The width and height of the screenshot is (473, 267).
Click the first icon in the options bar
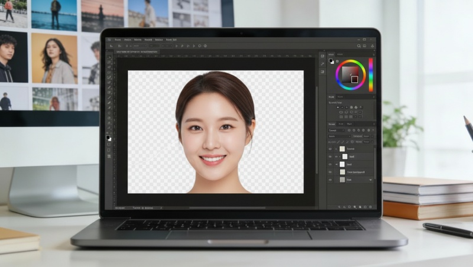tap(111, 45)
